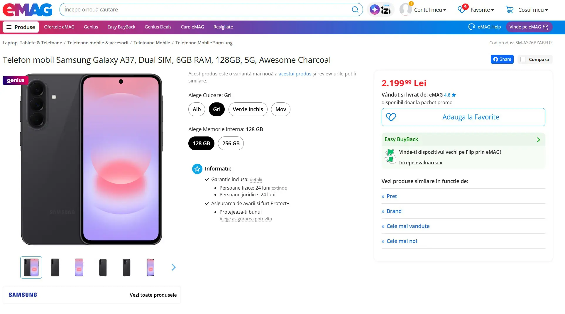Click the shopping cart icon
The height and width of the screenshot is (314, 565).
pyautogui.click(x=510, y=10)
